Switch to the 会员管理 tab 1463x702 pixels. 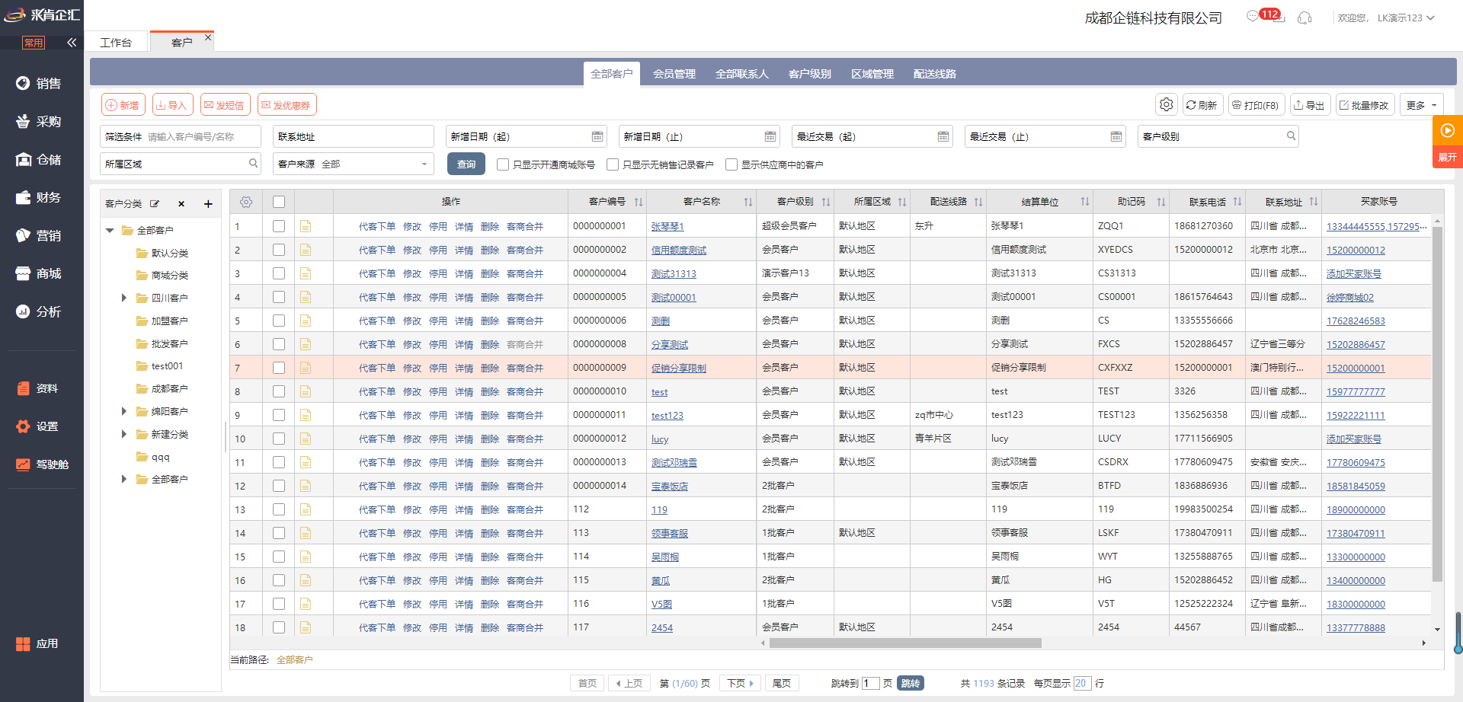pyautogui.click(x=674, y=74)
